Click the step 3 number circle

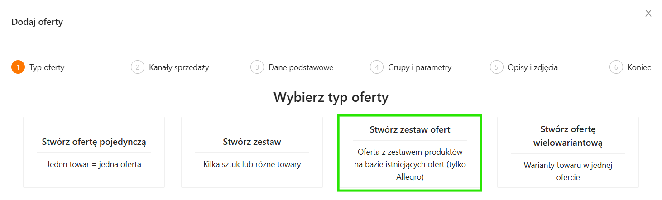point(257,67)
